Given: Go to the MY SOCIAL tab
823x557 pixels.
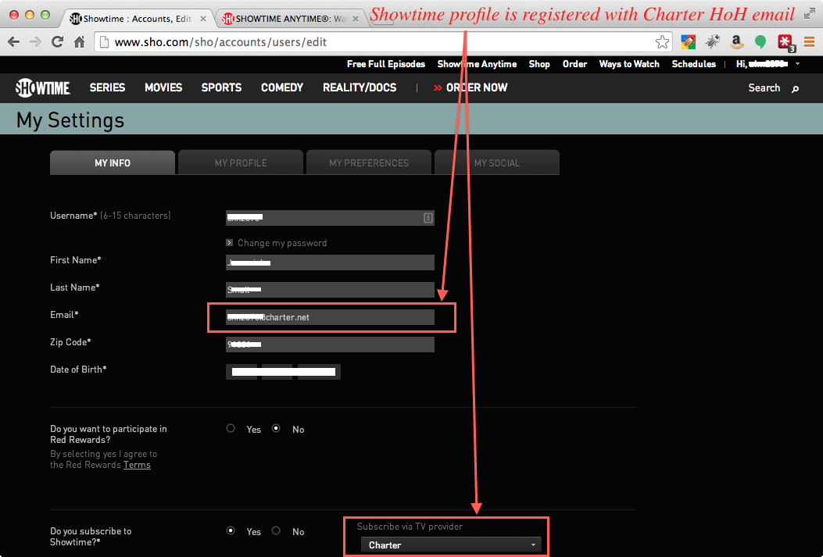Looking at the screenshot, I should (497, 162).
